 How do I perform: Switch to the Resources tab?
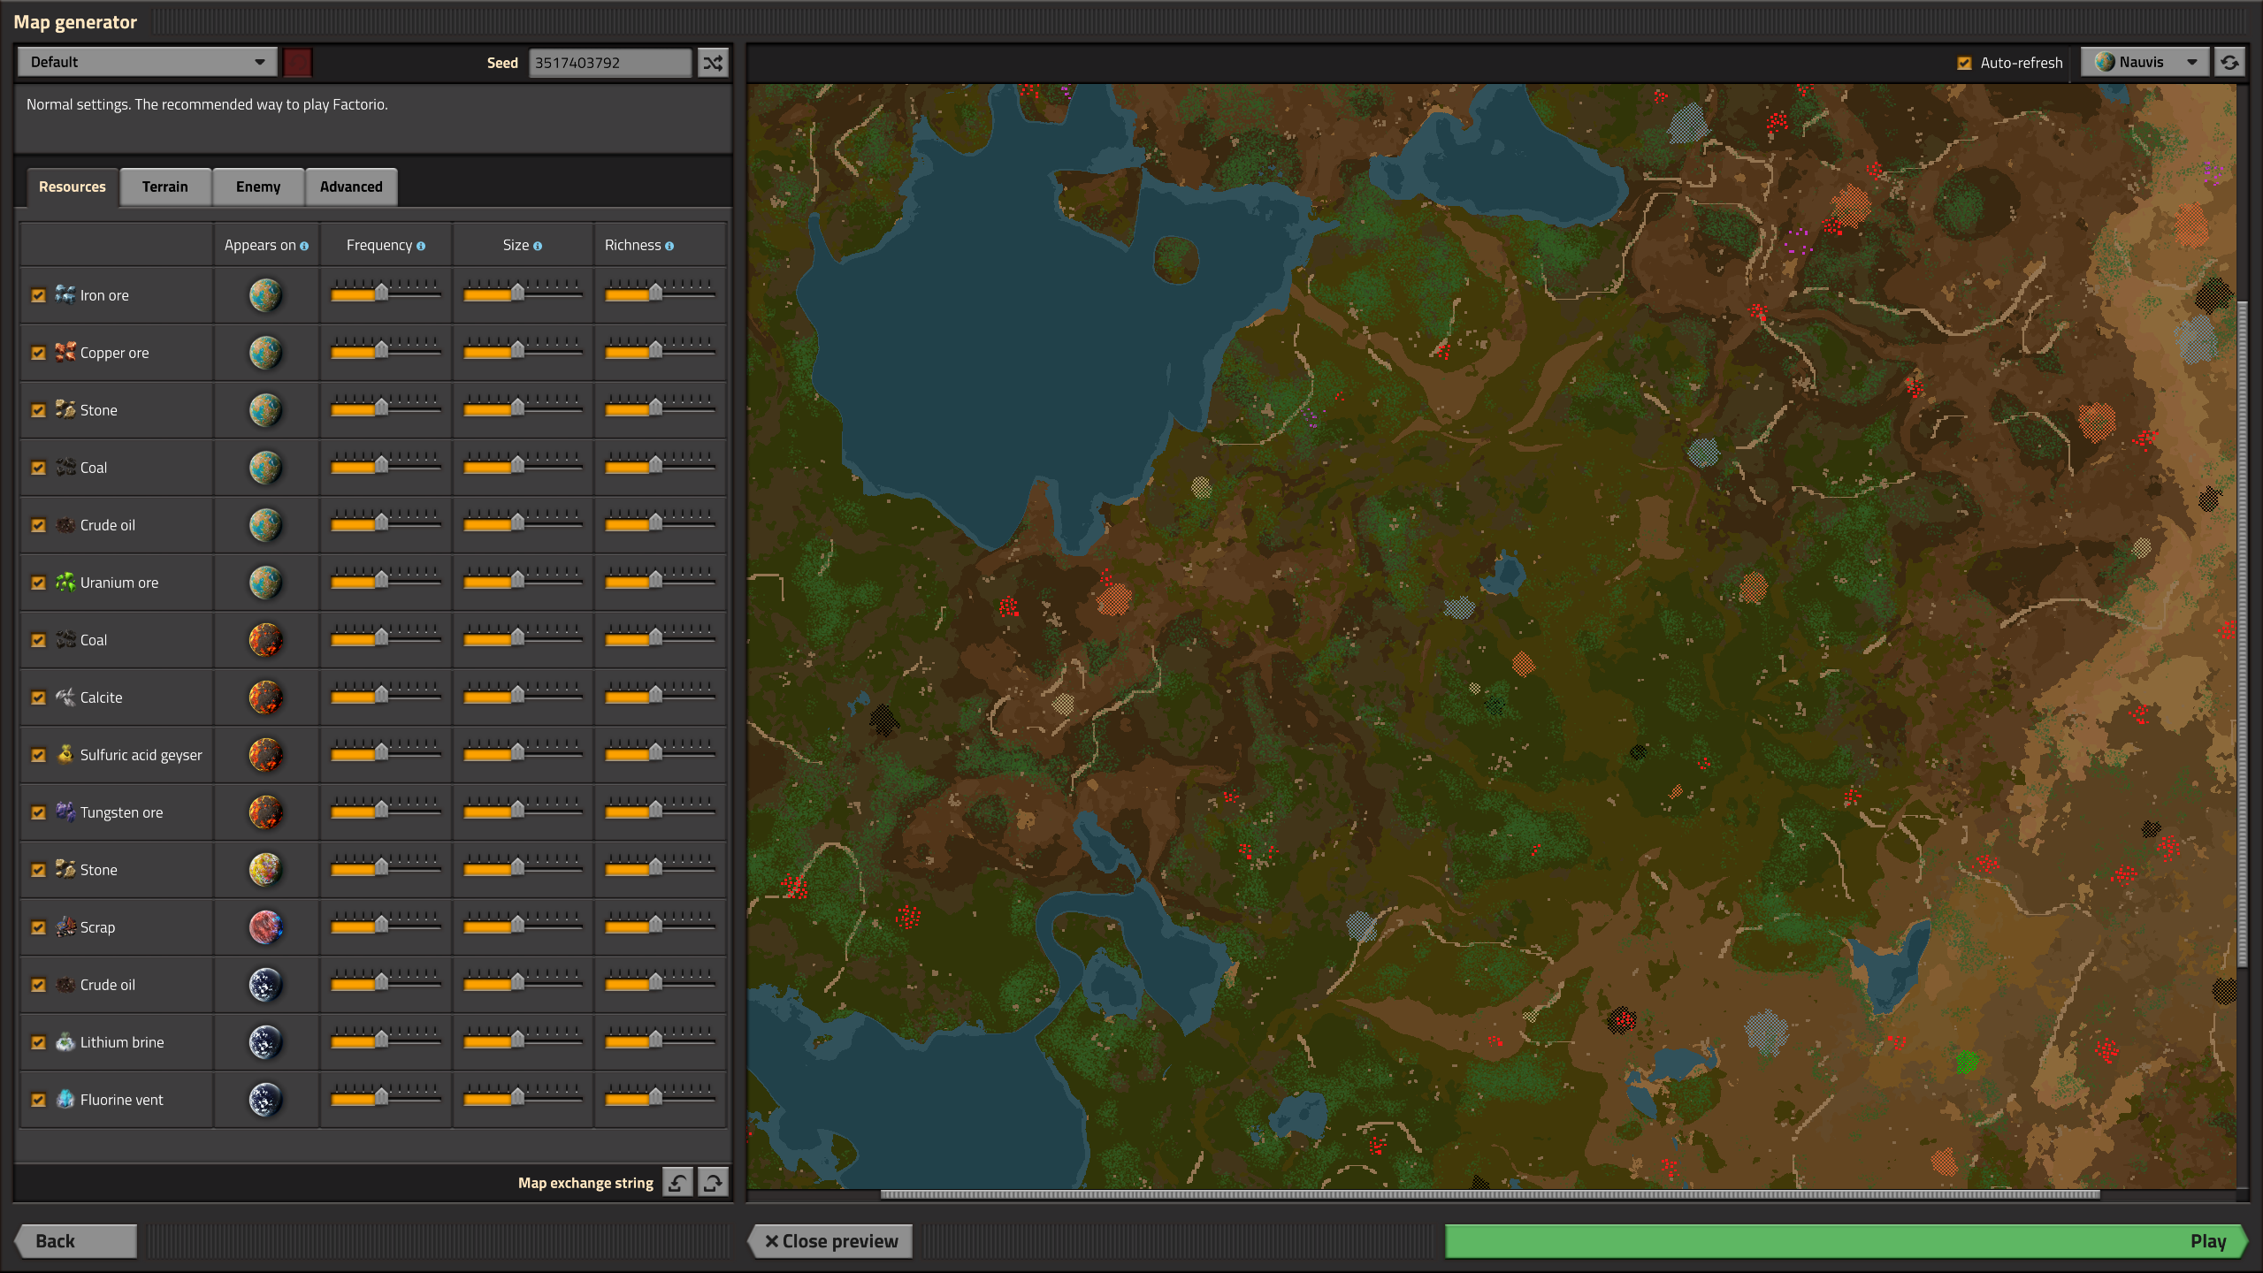73,187
